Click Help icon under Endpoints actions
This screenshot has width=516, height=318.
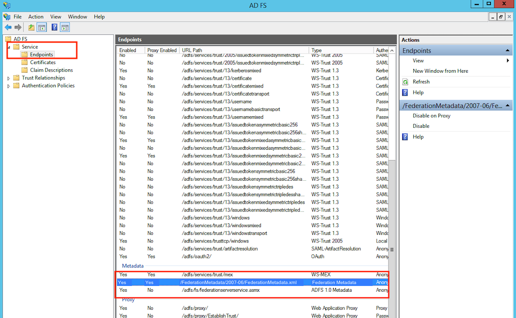(405, 93)
